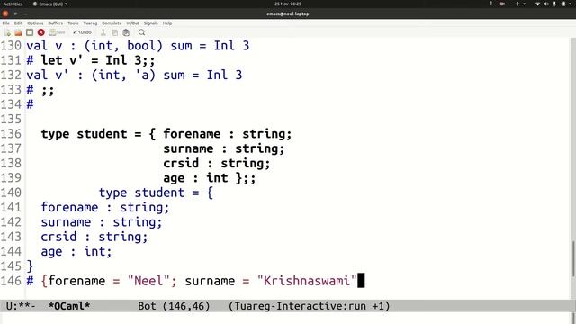Click "val v' : (int, 'a) sum" line 132
The height and width of the screenshot is (324, 576).
[105, 76]
